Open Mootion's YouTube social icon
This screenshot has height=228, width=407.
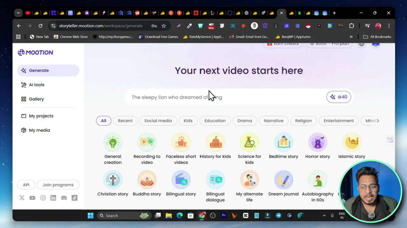[x=32, y=198]
